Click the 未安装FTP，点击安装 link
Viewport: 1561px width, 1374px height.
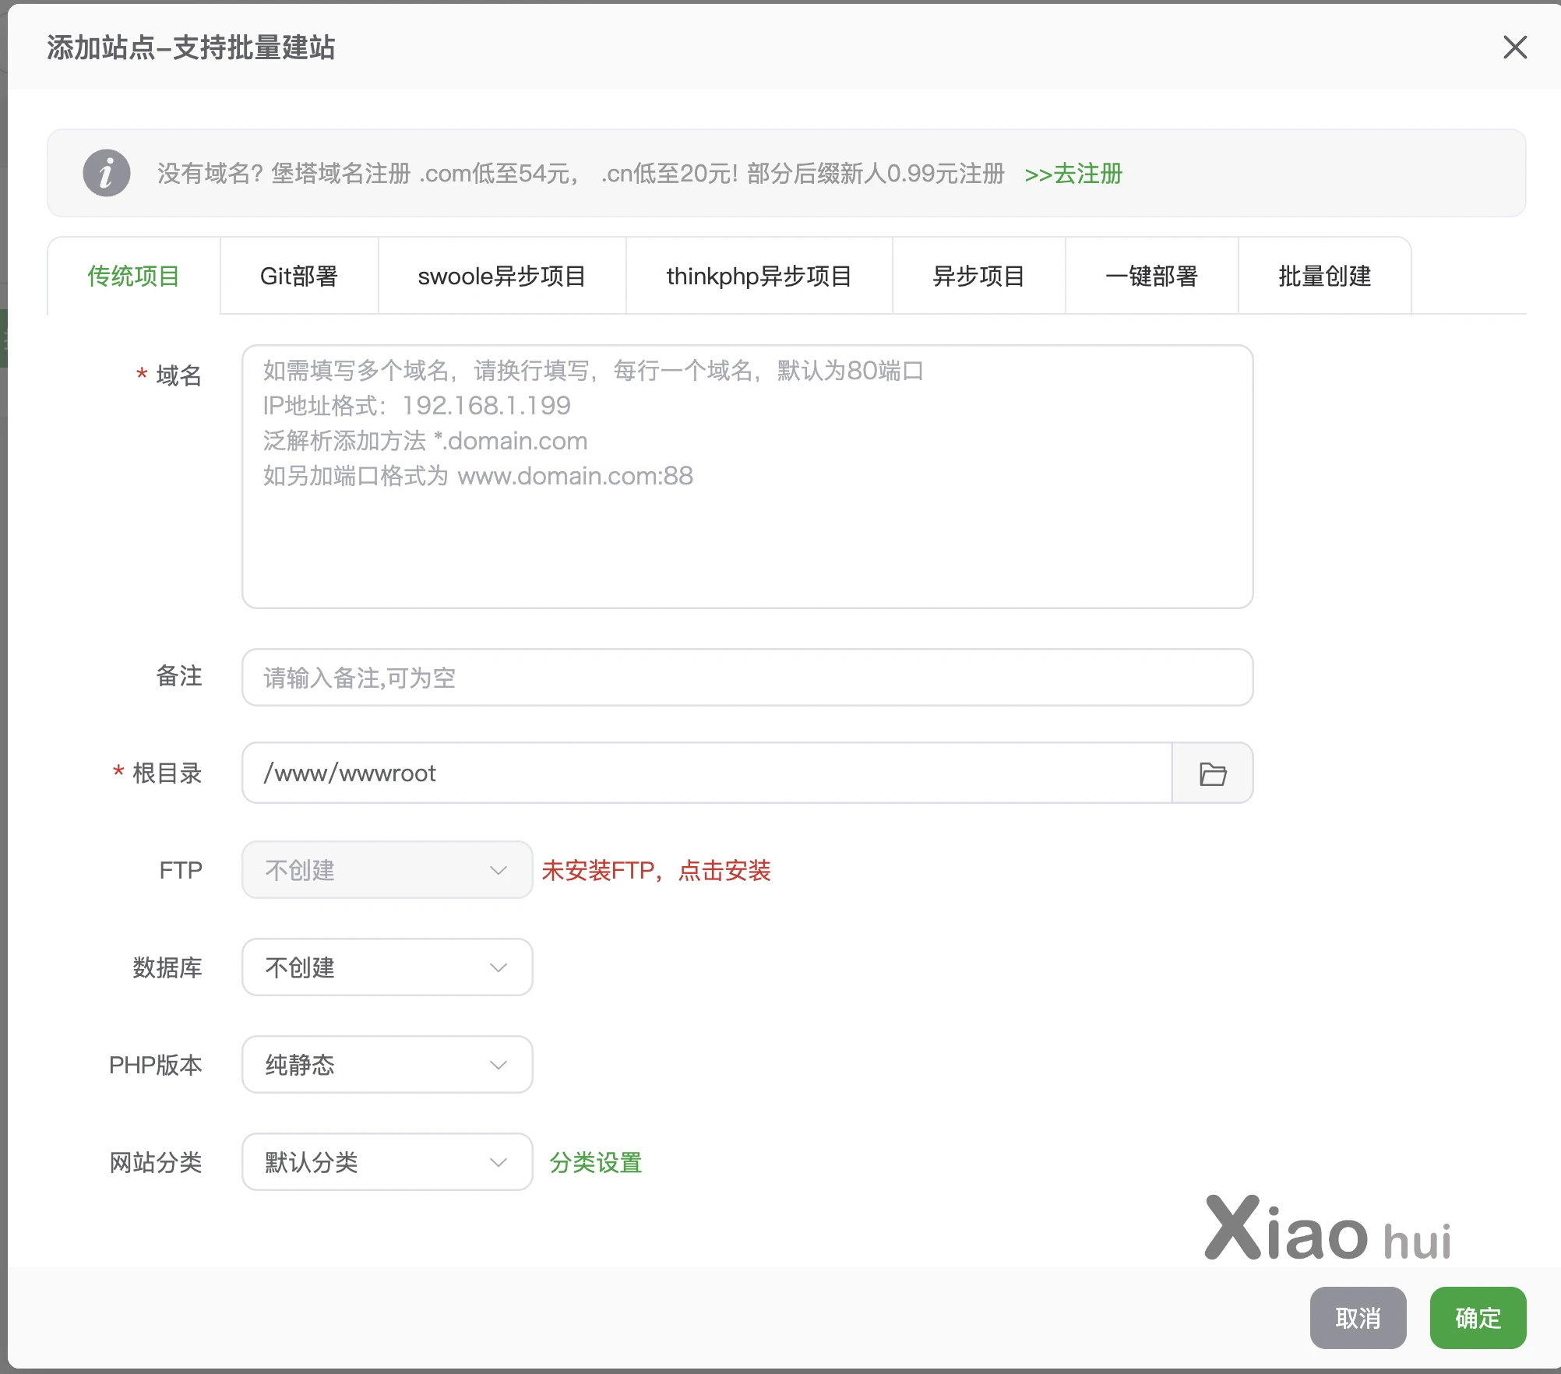click(656, 870)
